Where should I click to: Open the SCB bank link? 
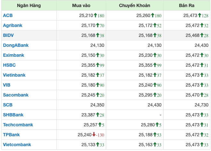(x=8, y=105)
